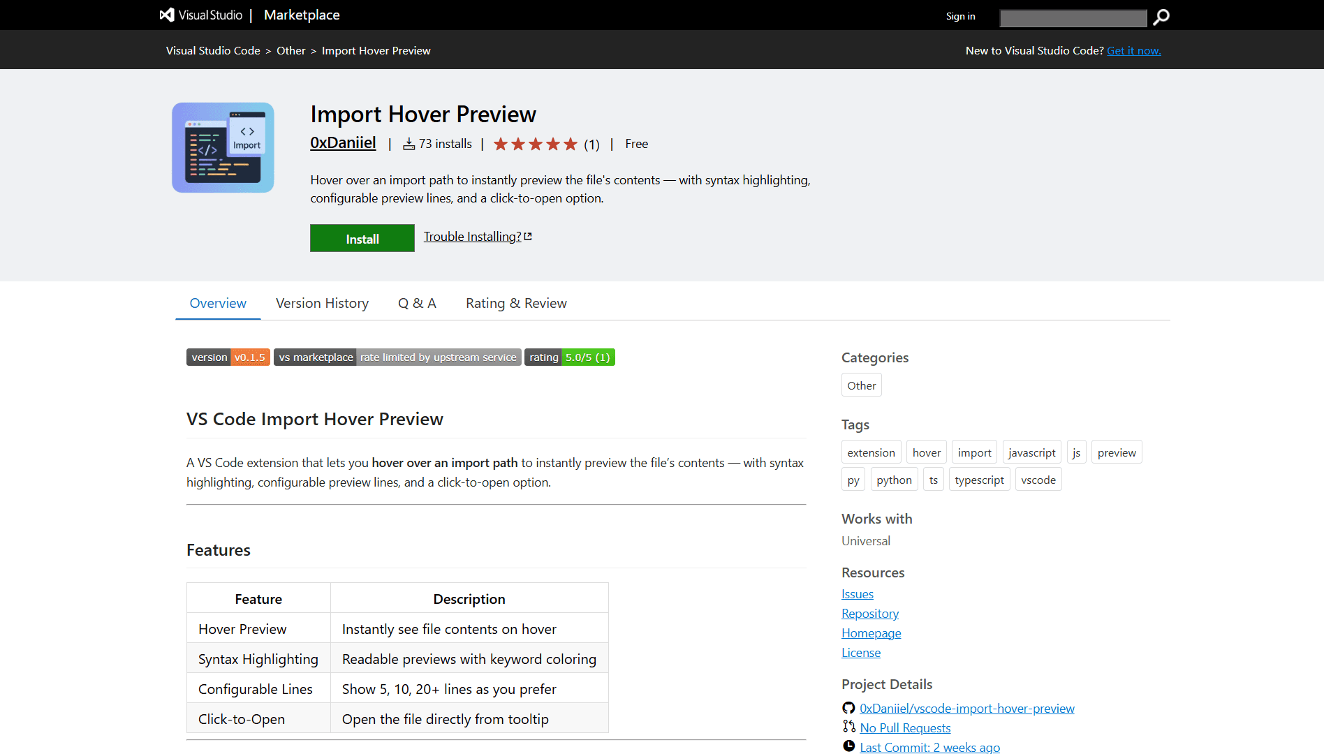Click the GitHub icon next to repository name
Viewport: 1324px width, 754px height.
848,708
